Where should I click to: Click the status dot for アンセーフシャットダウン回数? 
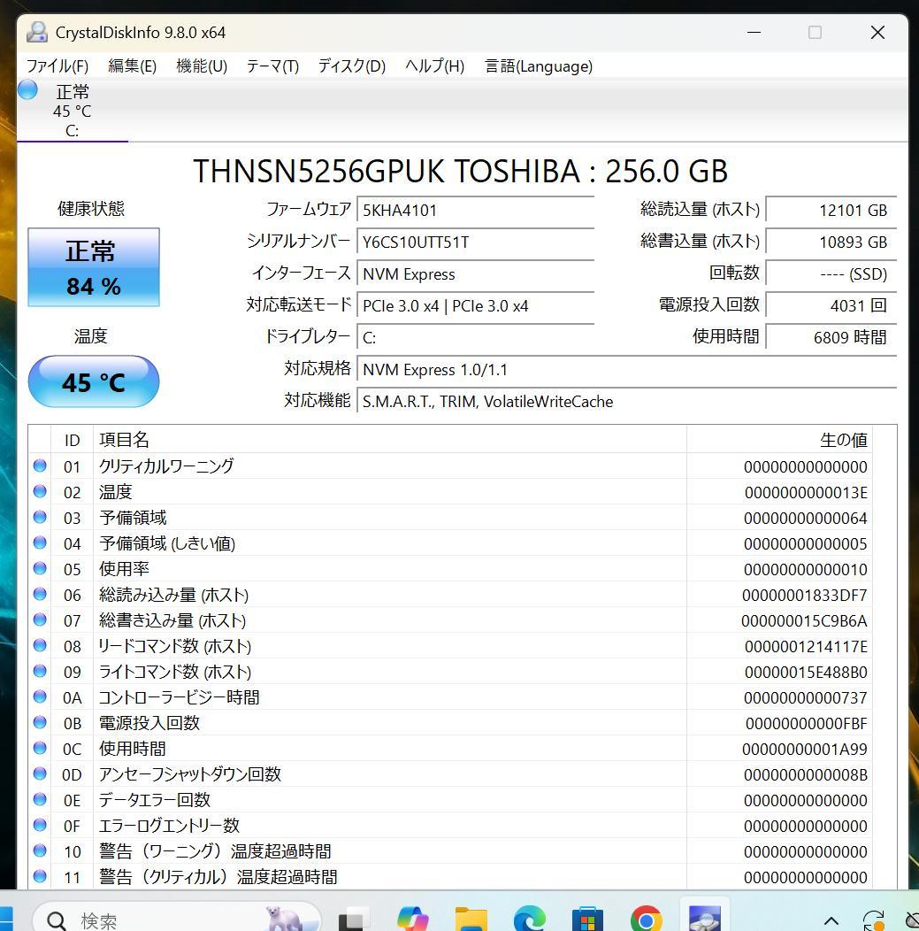(40, 774)
